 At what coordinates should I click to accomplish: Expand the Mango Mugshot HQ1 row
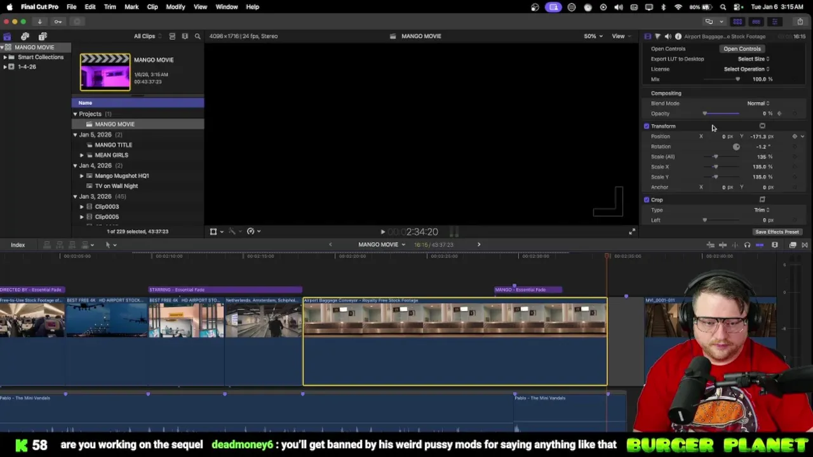pos(81,176)
